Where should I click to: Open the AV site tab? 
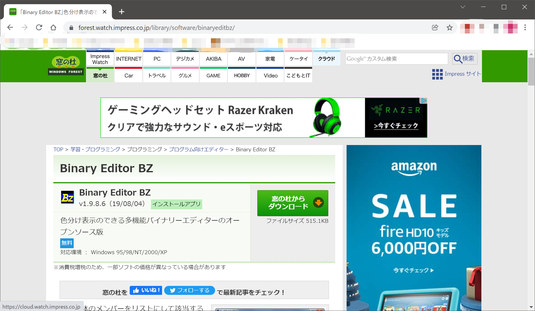pyautogui.click(x=241, y=59)
